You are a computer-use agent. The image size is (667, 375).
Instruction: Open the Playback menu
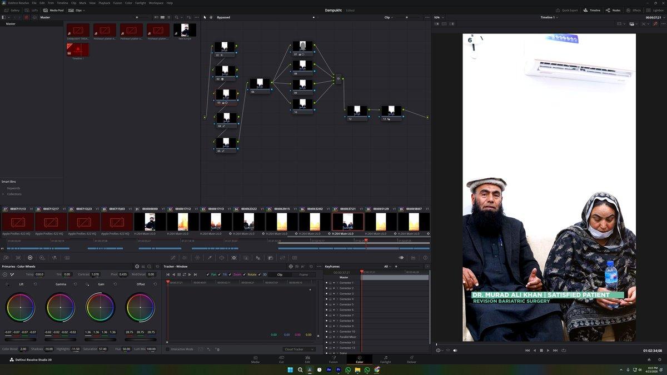[104, 3]
